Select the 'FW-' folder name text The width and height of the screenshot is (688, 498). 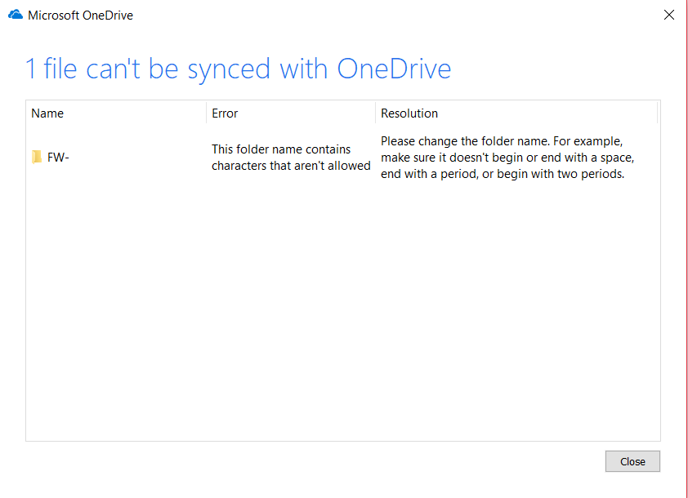58,158
